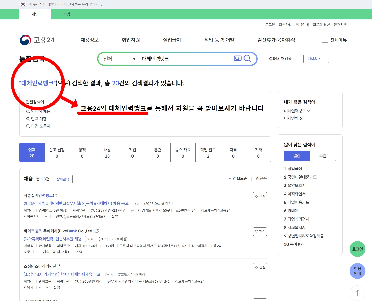The height and width of the screenshot is (301, 372).
Task: Open external link icon beside 바이크뱅크 주식회사
Action: [97, 231]
